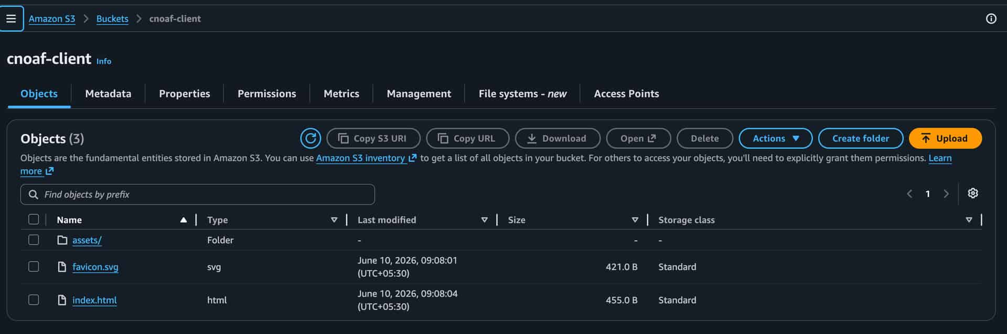
Task: Expand the Type column filter arrow
Action: click(334, 220)
